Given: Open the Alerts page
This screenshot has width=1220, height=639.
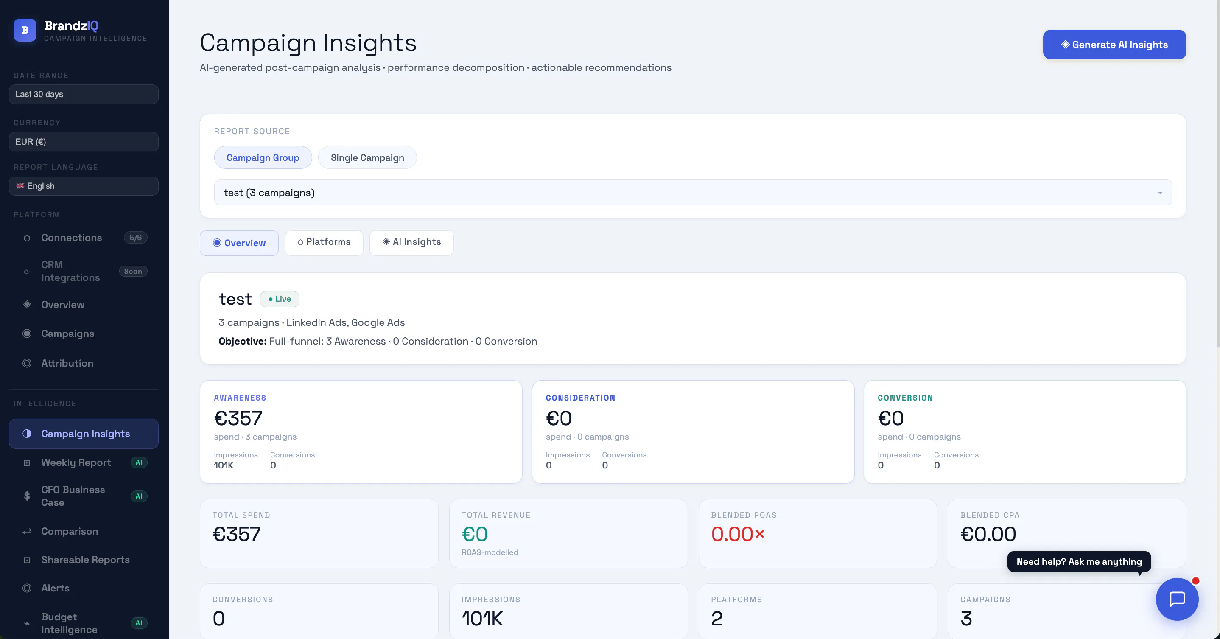Looking at the screenshot, I should [84, 588].
